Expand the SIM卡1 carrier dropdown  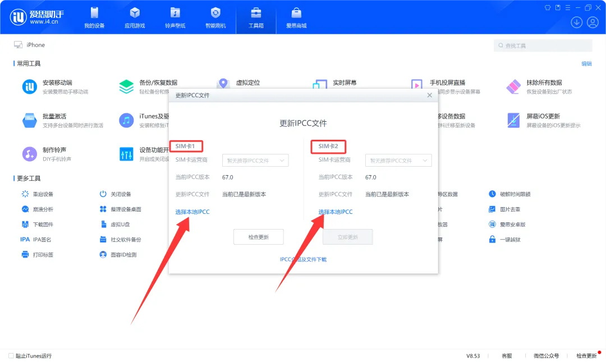tap(255, 161)
